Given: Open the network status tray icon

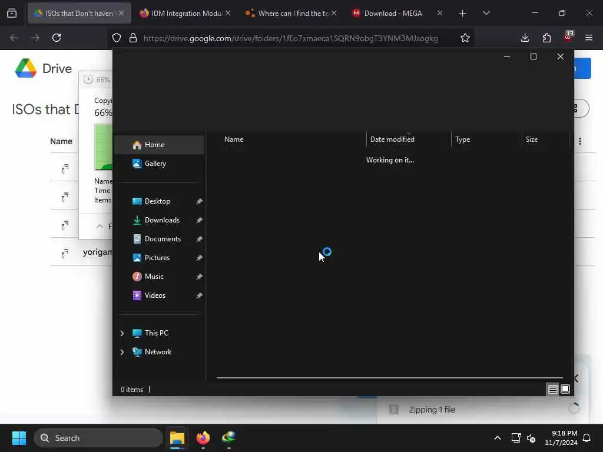Looking at the screenshot, I should (x=516, y=438).
